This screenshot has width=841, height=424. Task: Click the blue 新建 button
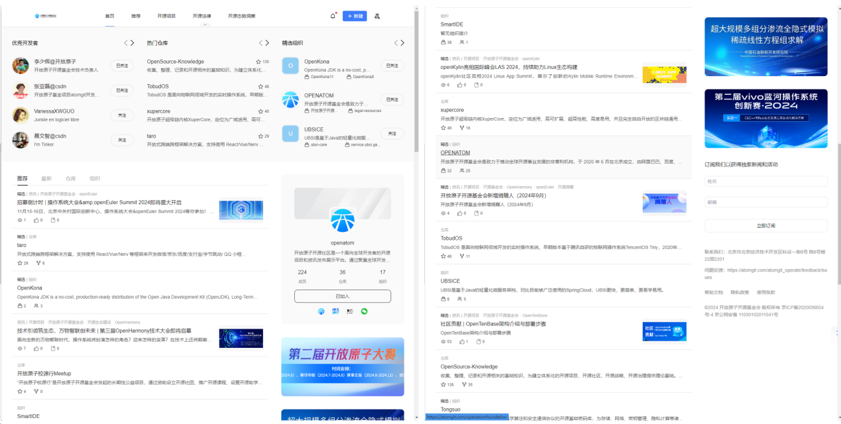355,16
